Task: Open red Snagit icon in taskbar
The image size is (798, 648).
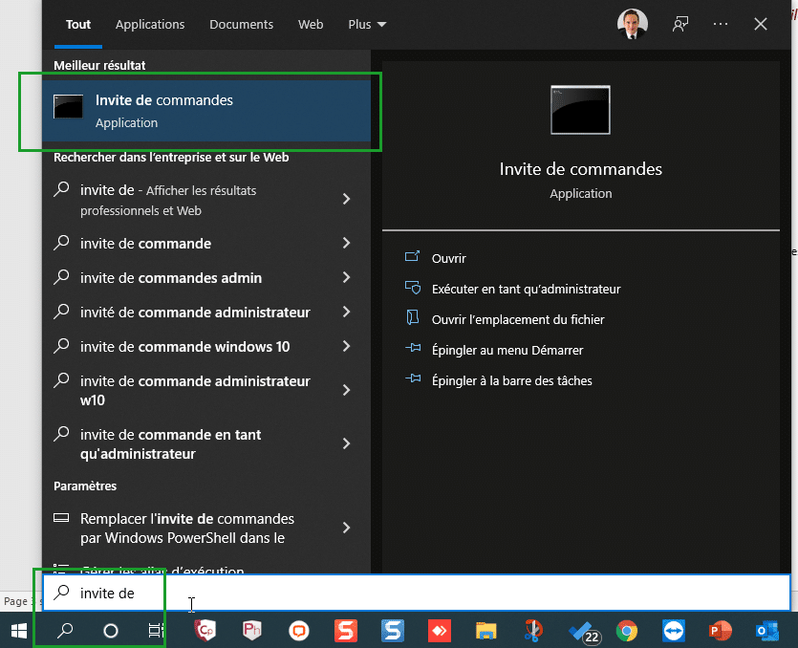Action: pos(346,631)
